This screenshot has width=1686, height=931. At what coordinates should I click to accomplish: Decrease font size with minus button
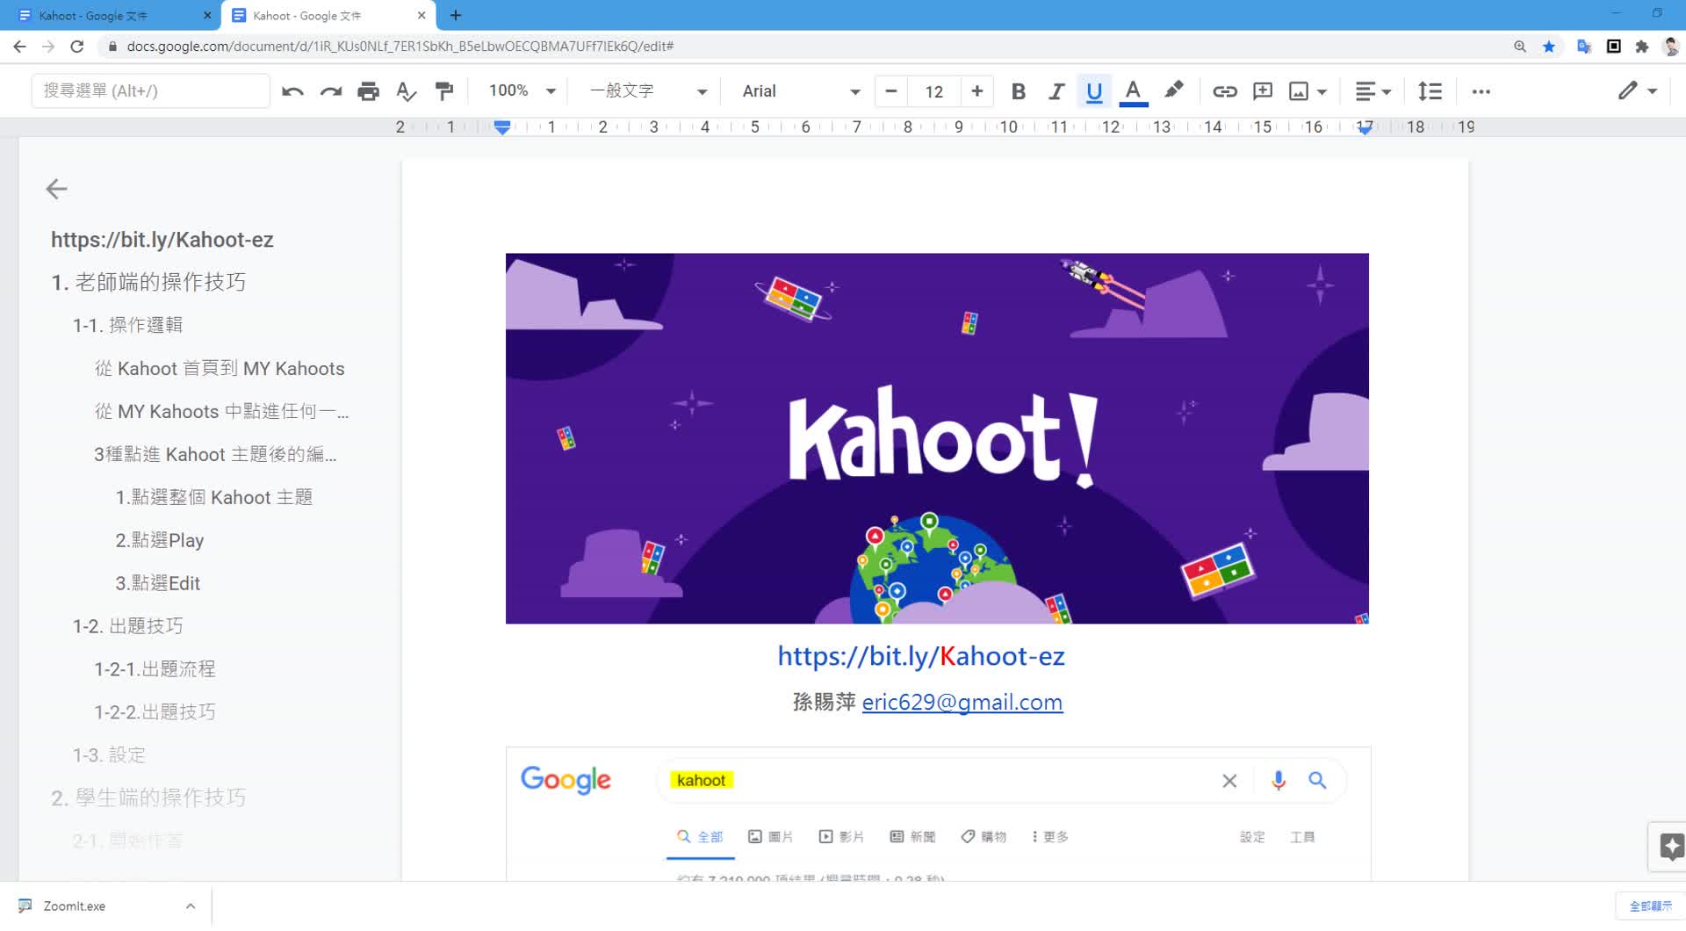(x=890, y=91)
